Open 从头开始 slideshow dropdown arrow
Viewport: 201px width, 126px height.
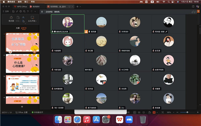pos(36,21)
